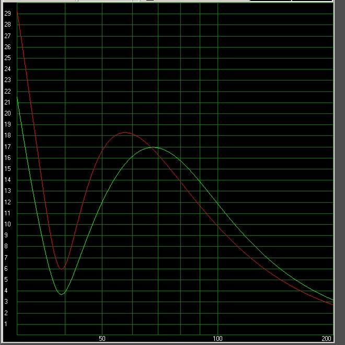Viewport: 345px width, 345px height.
Task: Click the y-axis label 3
Action: [6, 302]
